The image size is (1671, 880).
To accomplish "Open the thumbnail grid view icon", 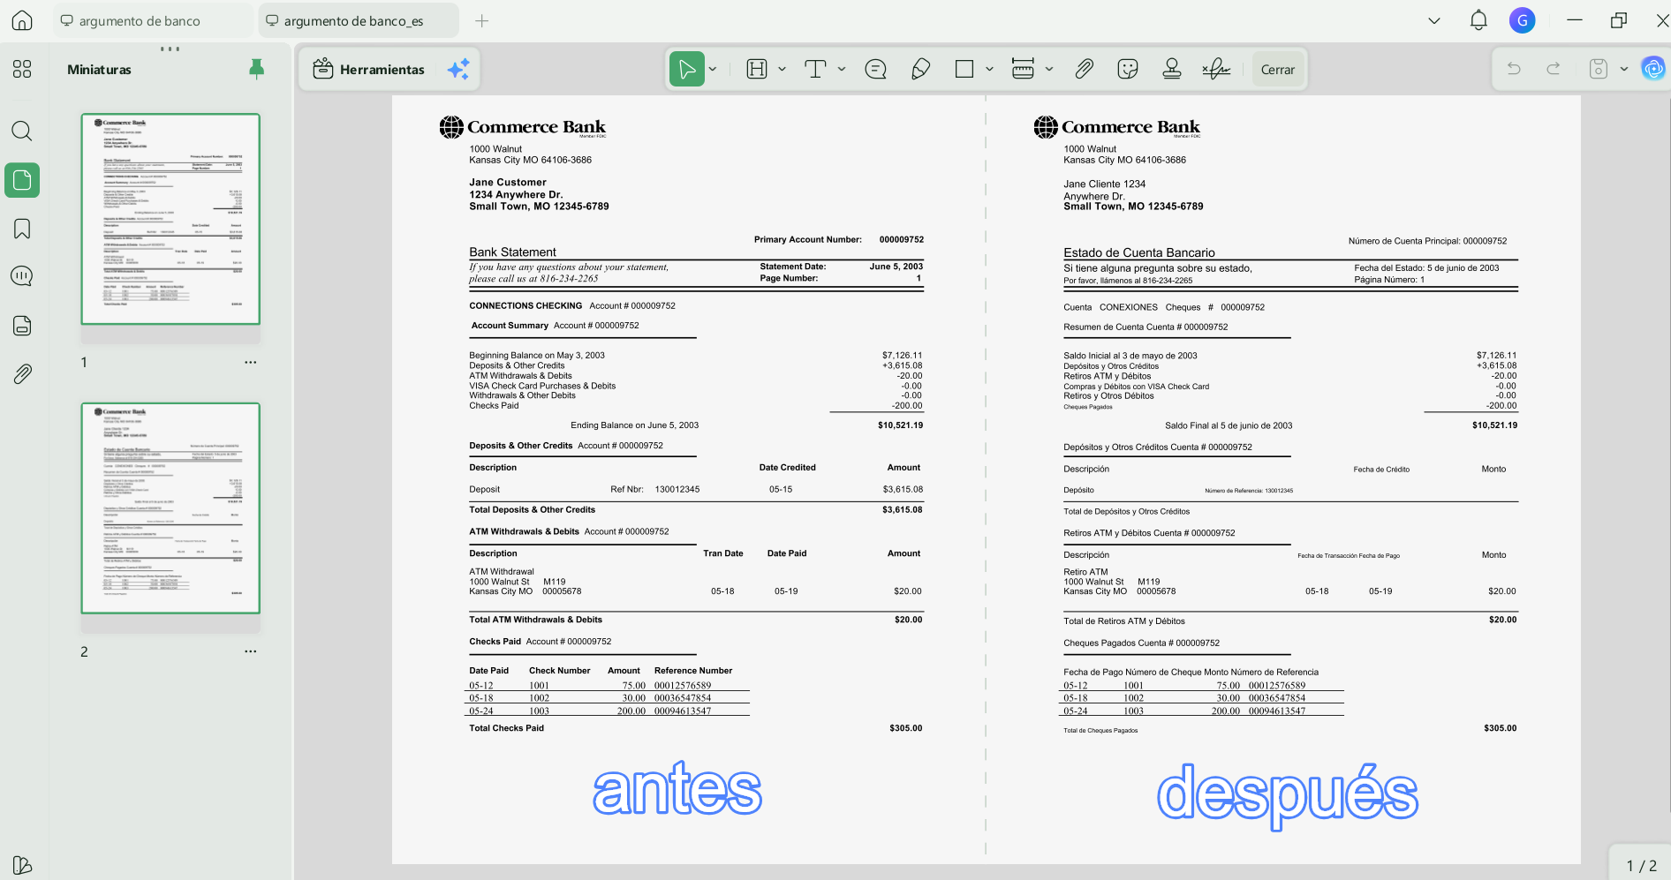I will pos(22,69).
